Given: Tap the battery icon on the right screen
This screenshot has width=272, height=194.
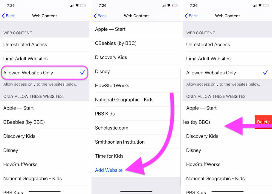Looking at the screenshot, I should pyautogui.click(x=266, y=6).
